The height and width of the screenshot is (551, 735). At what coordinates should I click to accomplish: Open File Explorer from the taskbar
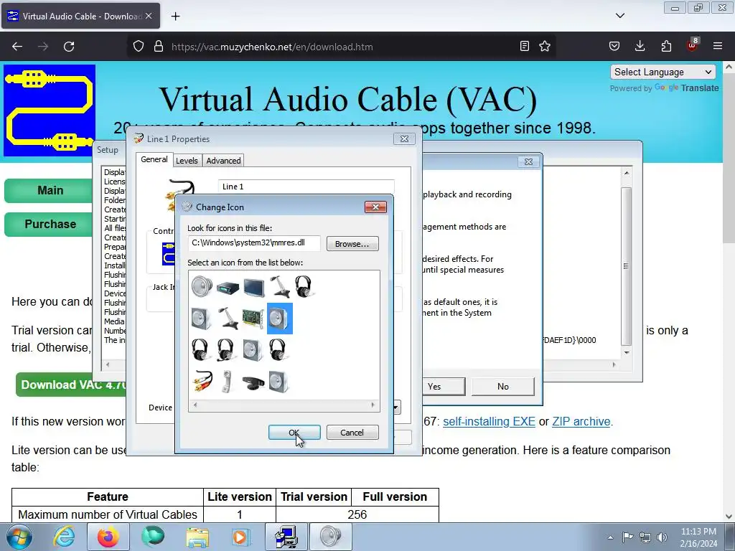point(198,537)
